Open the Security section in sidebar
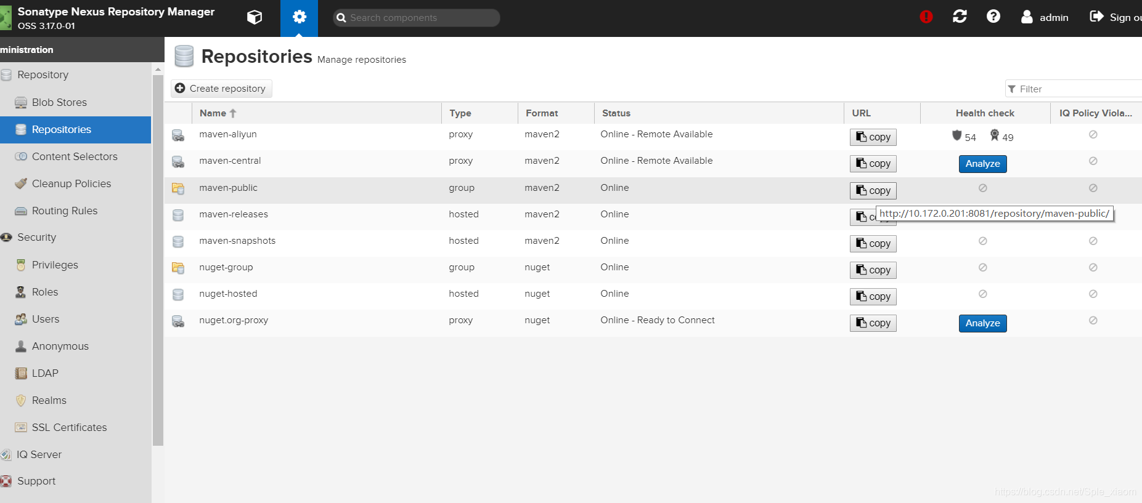This screenshot has height=503, width=1142. (x=75, y=238)
